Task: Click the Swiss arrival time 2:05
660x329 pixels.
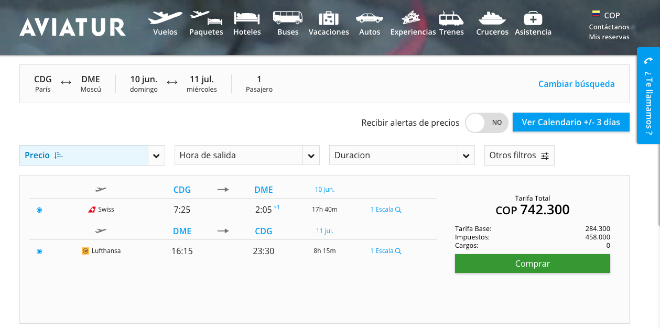Action: [x=264, y=210]
